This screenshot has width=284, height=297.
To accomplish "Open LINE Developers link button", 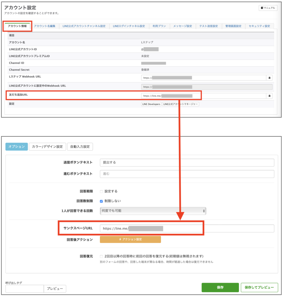I will pyautogui.click(x=151, y=104).
